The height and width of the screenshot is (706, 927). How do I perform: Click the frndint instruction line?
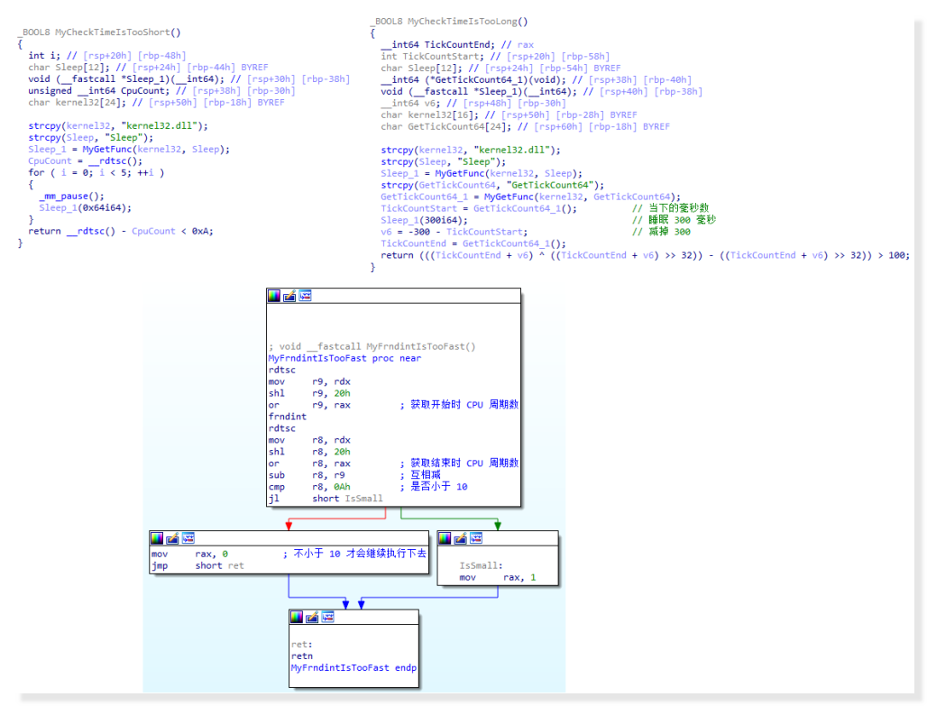tap(287, 417)
